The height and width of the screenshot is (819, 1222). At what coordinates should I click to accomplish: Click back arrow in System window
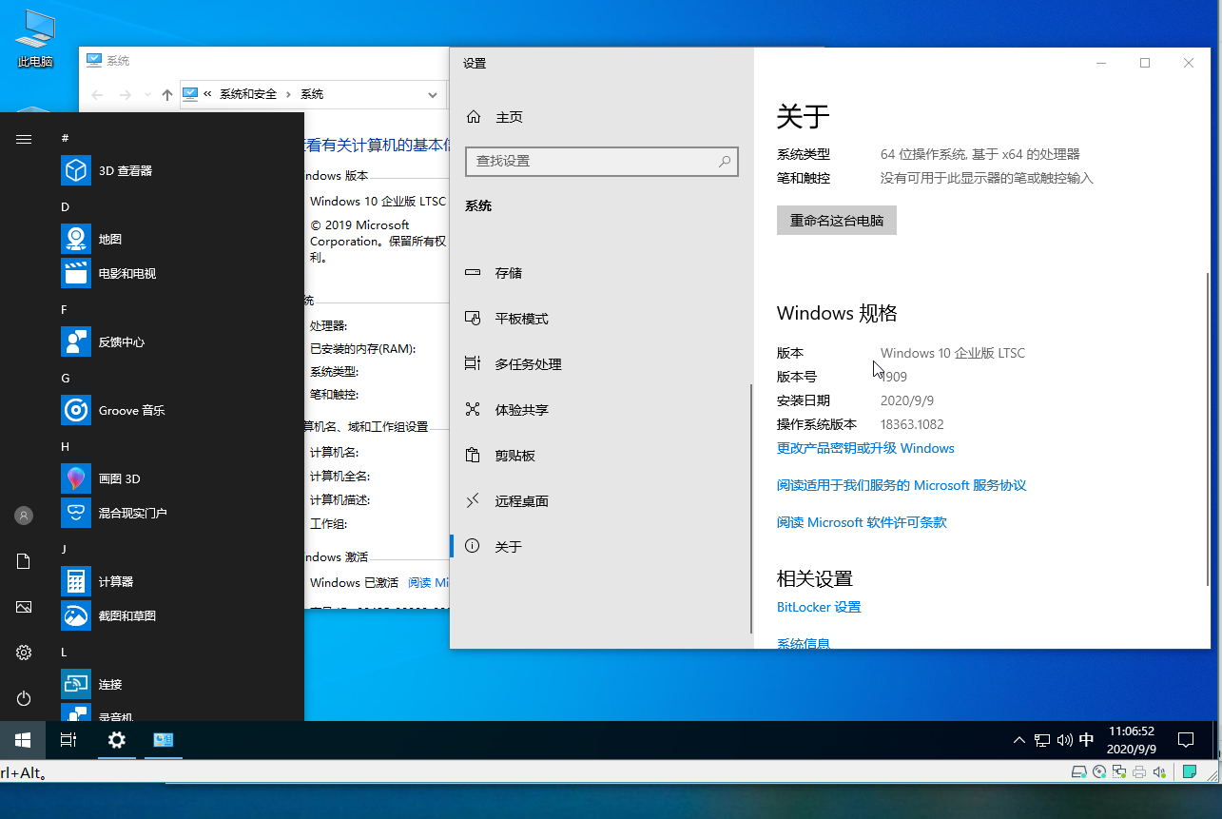click(96, 94)
